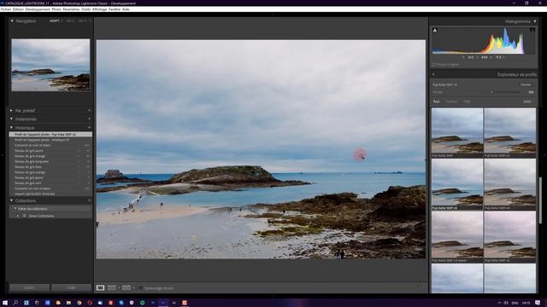
Task: Open Edition menu
Action: pyautogui.click(x=18, y=9)
